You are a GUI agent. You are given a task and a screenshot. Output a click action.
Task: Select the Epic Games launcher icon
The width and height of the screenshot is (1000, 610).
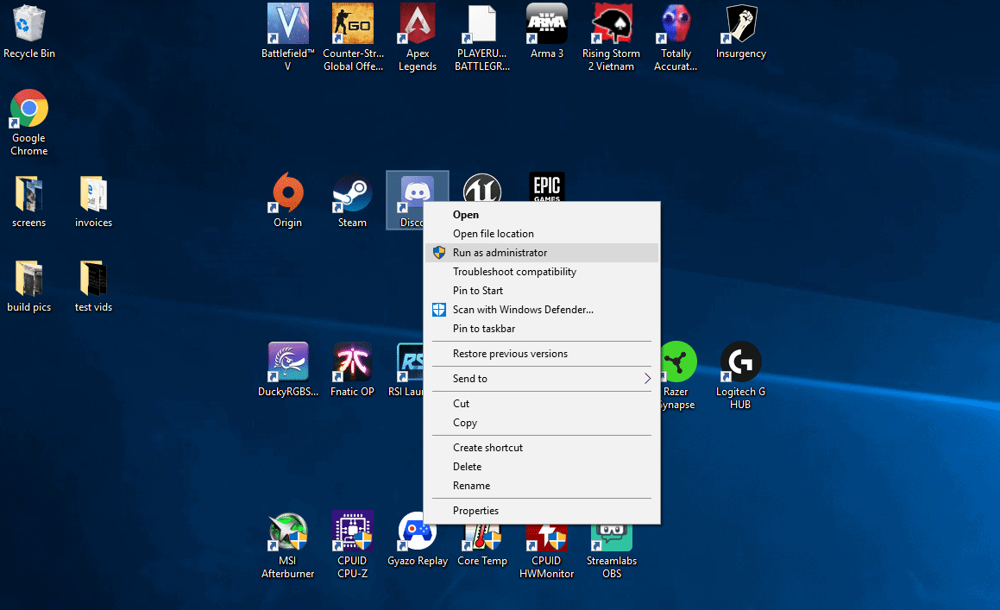546,187
